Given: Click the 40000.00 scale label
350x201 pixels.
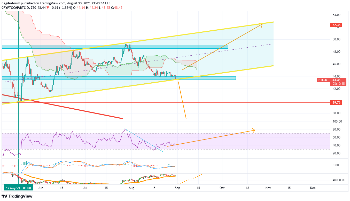Looking at the screenshot, I should click(x=339, y=180).
